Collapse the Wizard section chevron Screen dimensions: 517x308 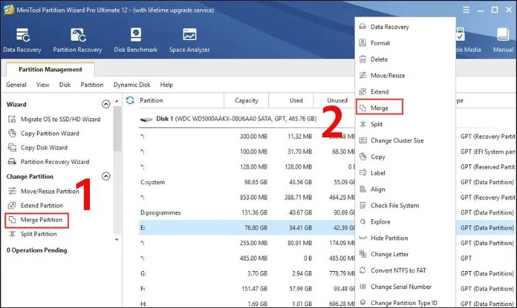coord(106,104)
